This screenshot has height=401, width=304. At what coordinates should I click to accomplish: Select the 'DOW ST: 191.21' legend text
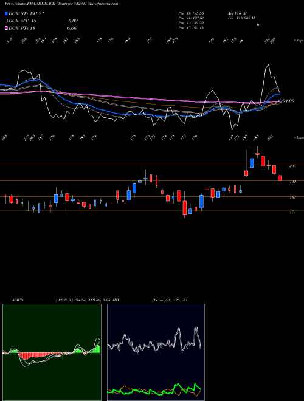tap(26, 13)
